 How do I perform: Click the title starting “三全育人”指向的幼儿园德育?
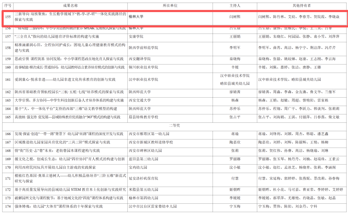pyautogui.click(x=57, y=37)
